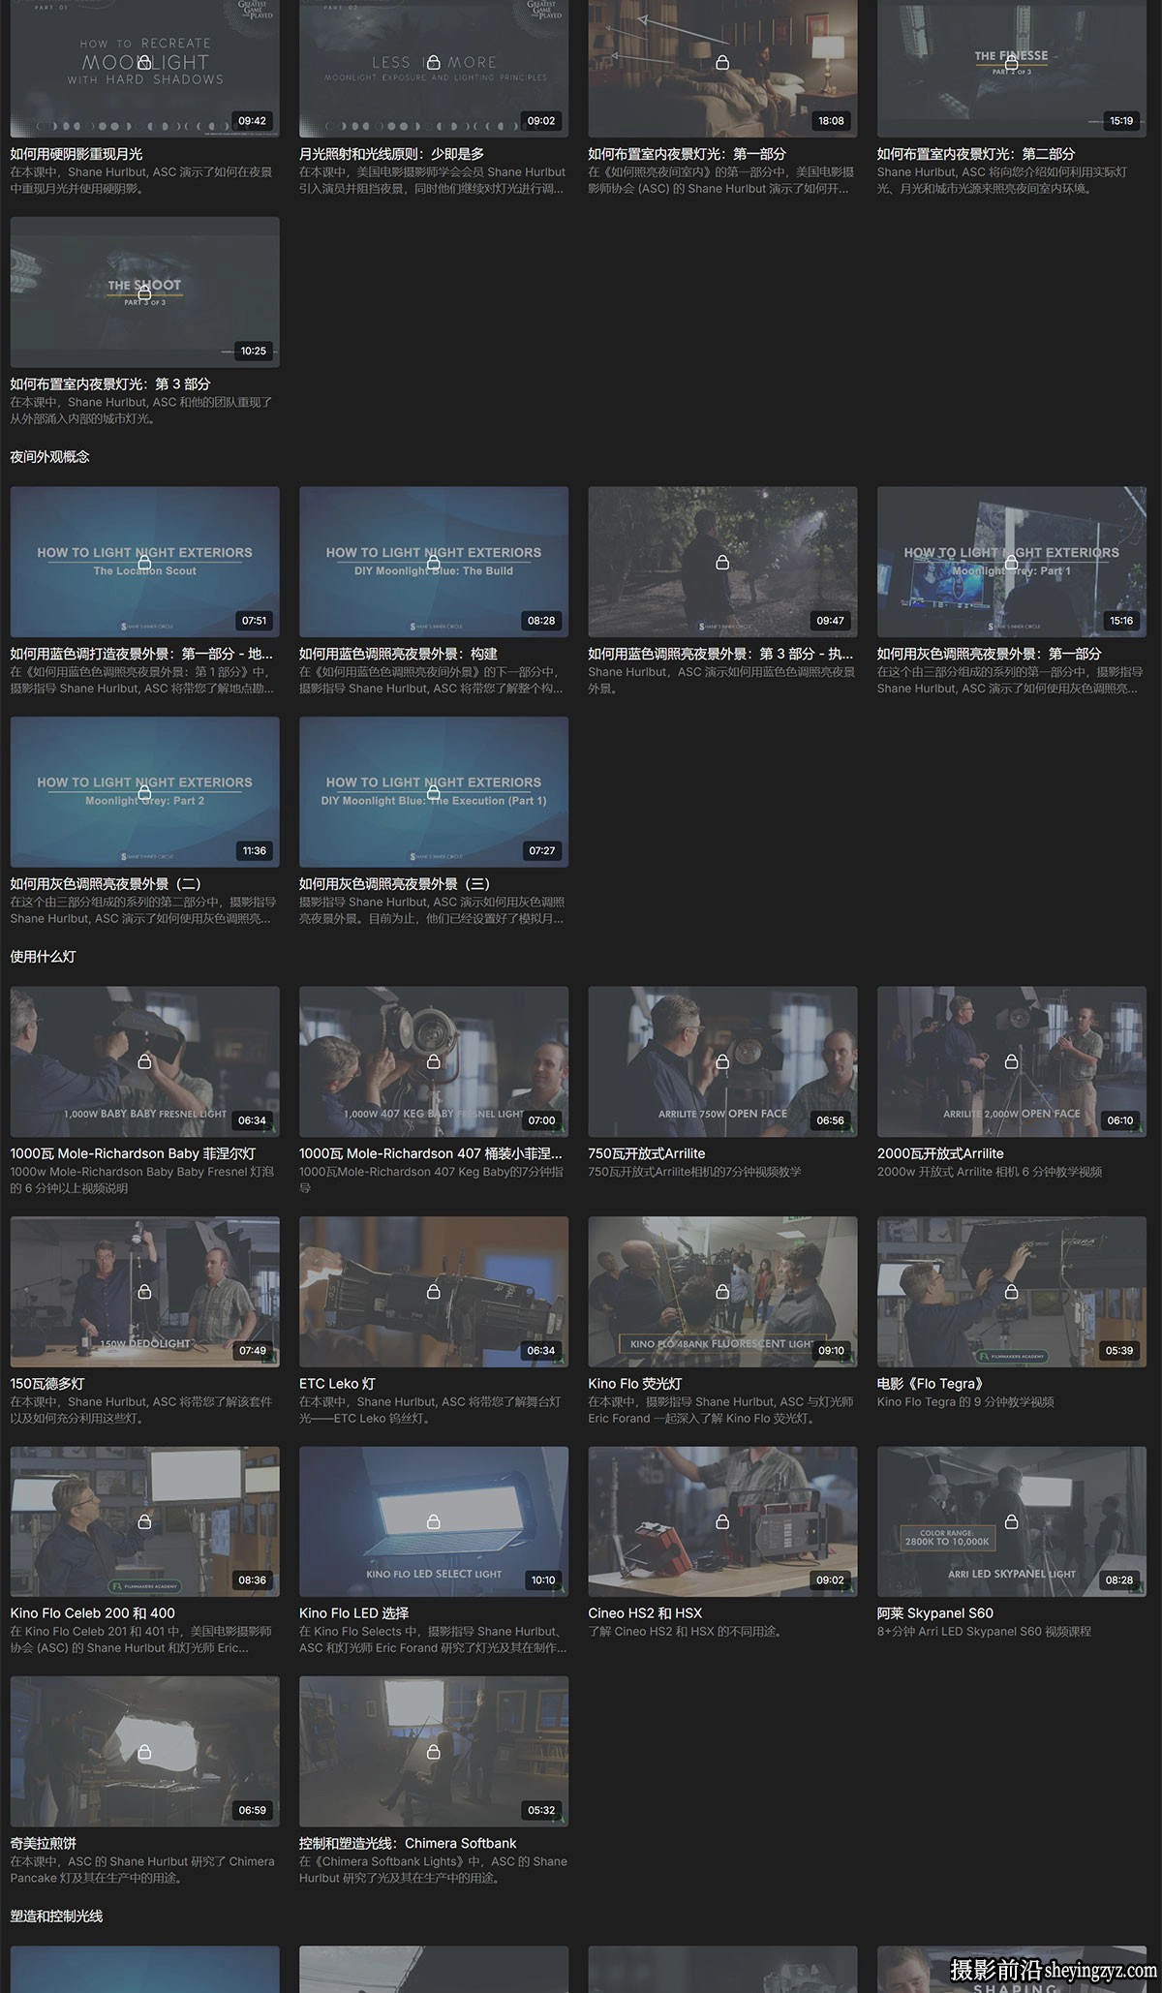Open lesson title 阿莱 Skypanel S60
Viewport: 1162px width, 1993px height.
click(934, 1613)
